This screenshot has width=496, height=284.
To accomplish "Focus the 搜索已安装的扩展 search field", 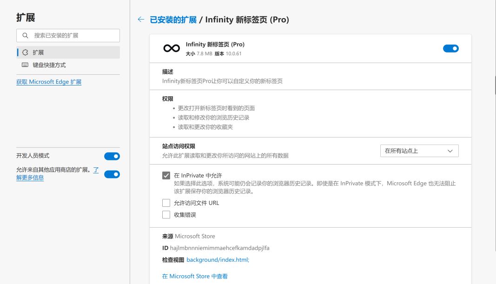I will (68, 35).
